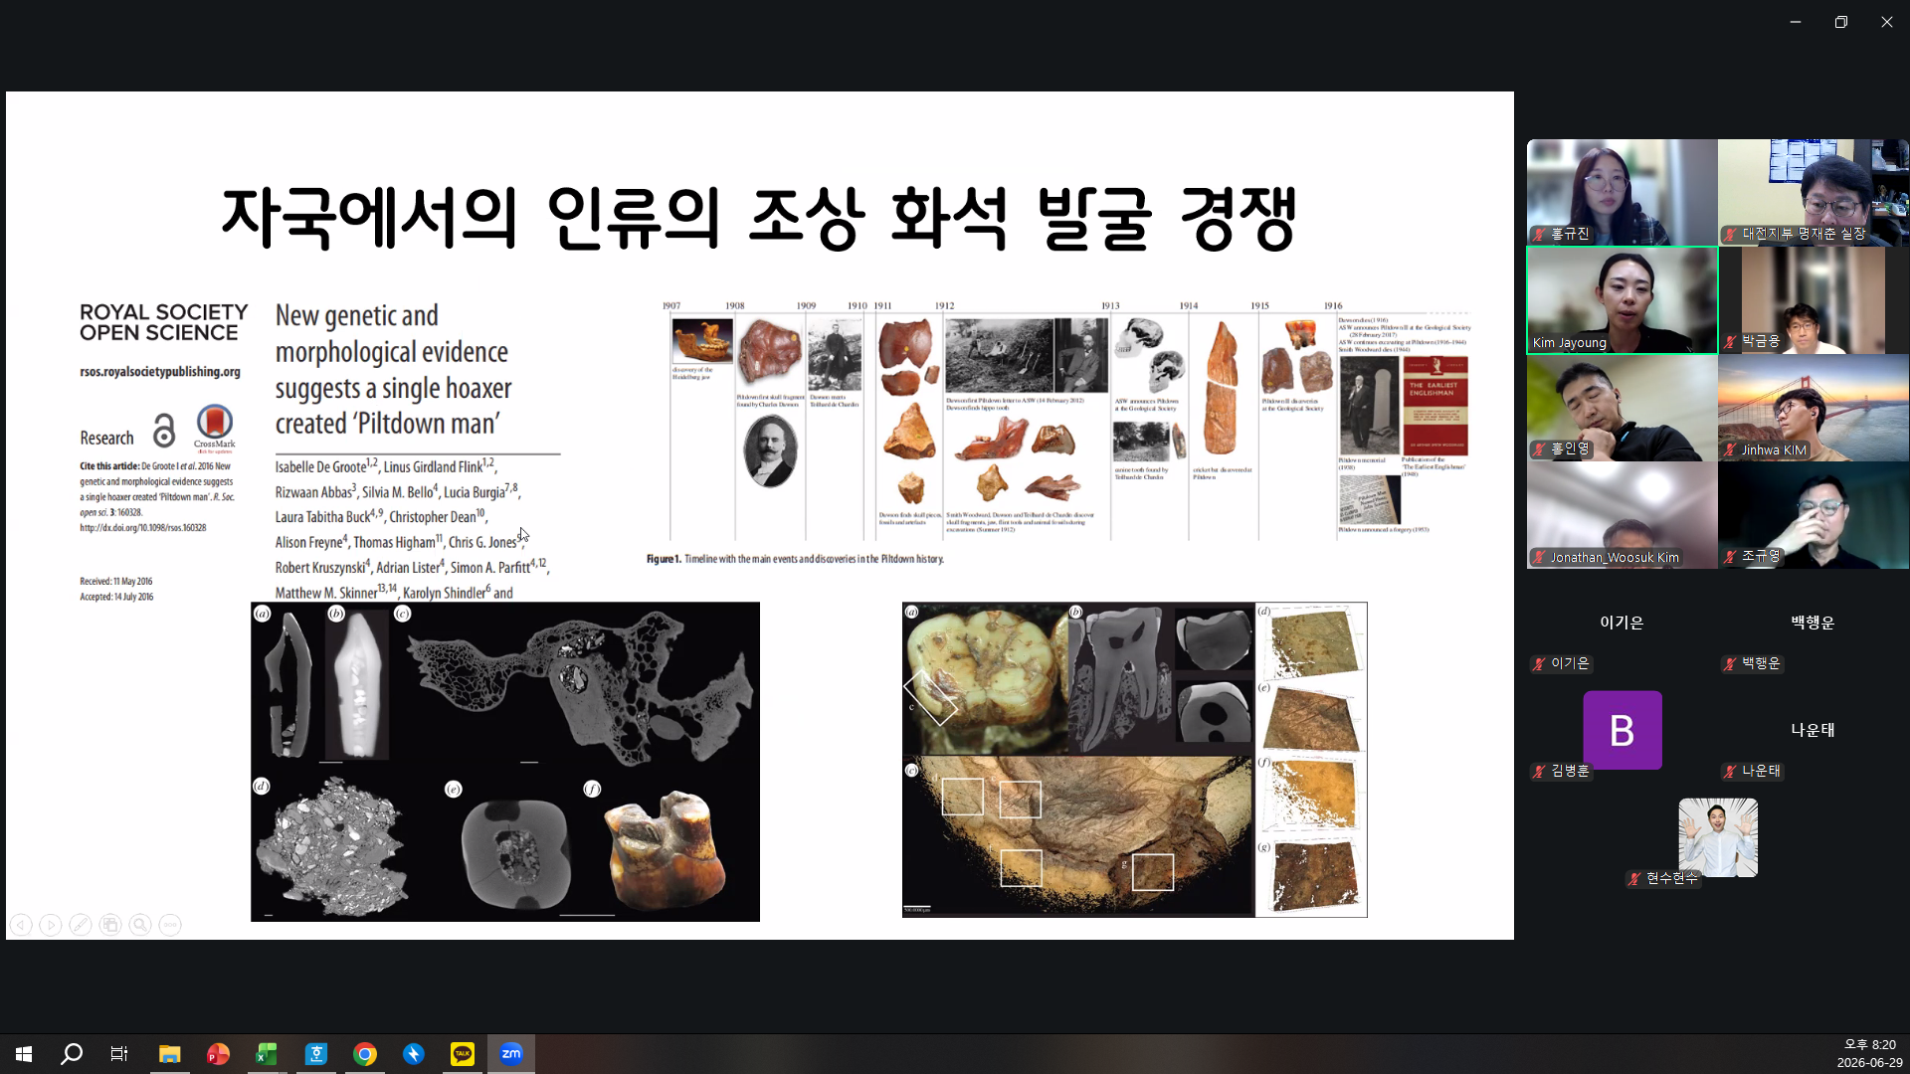The image size is (1910, 1074).
Task: Select 홍규진's video tile
Action: tap(1623, 192)
